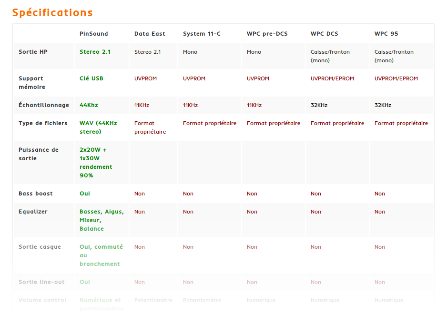Viewport: 447px width, 331px height.
Task: Select the WPC DCS column header
Action: (x=324, y=34)
